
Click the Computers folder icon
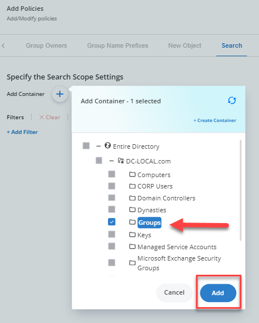(x=132, y=174)
